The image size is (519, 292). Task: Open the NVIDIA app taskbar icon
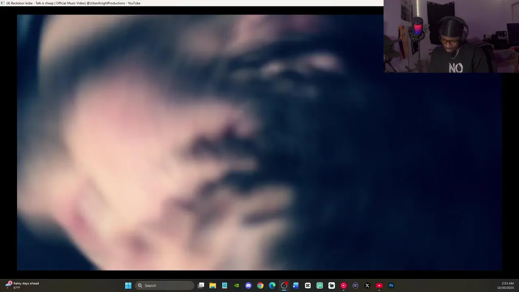236,286
